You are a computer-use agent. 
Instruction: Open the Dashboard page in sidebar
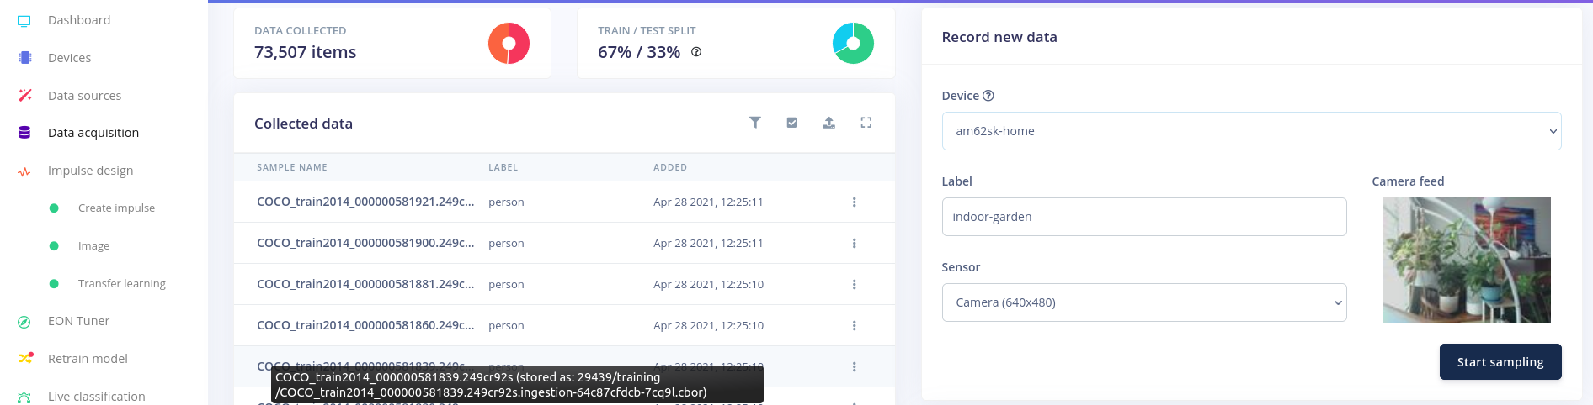(78, 20)
